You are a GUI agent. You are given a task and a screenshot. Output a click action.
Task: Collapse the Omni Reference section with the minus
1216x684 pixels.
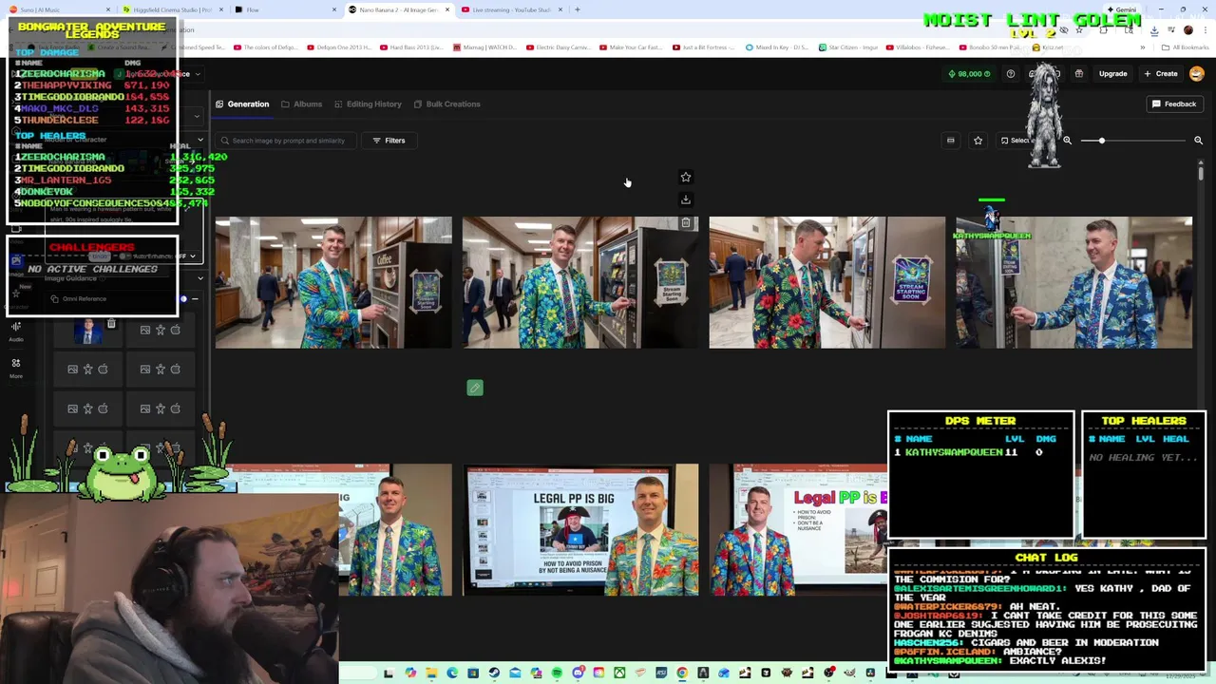pyautogui.click(x=195, y=299)
